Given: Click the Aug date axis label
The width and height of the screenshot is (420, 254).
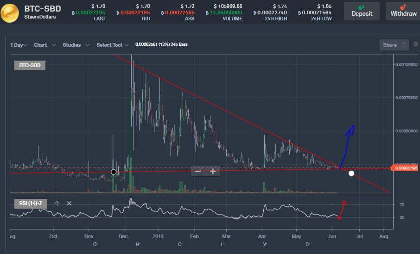Looking at the screenshot, I should pyautogui.click(x=383, y=236).
